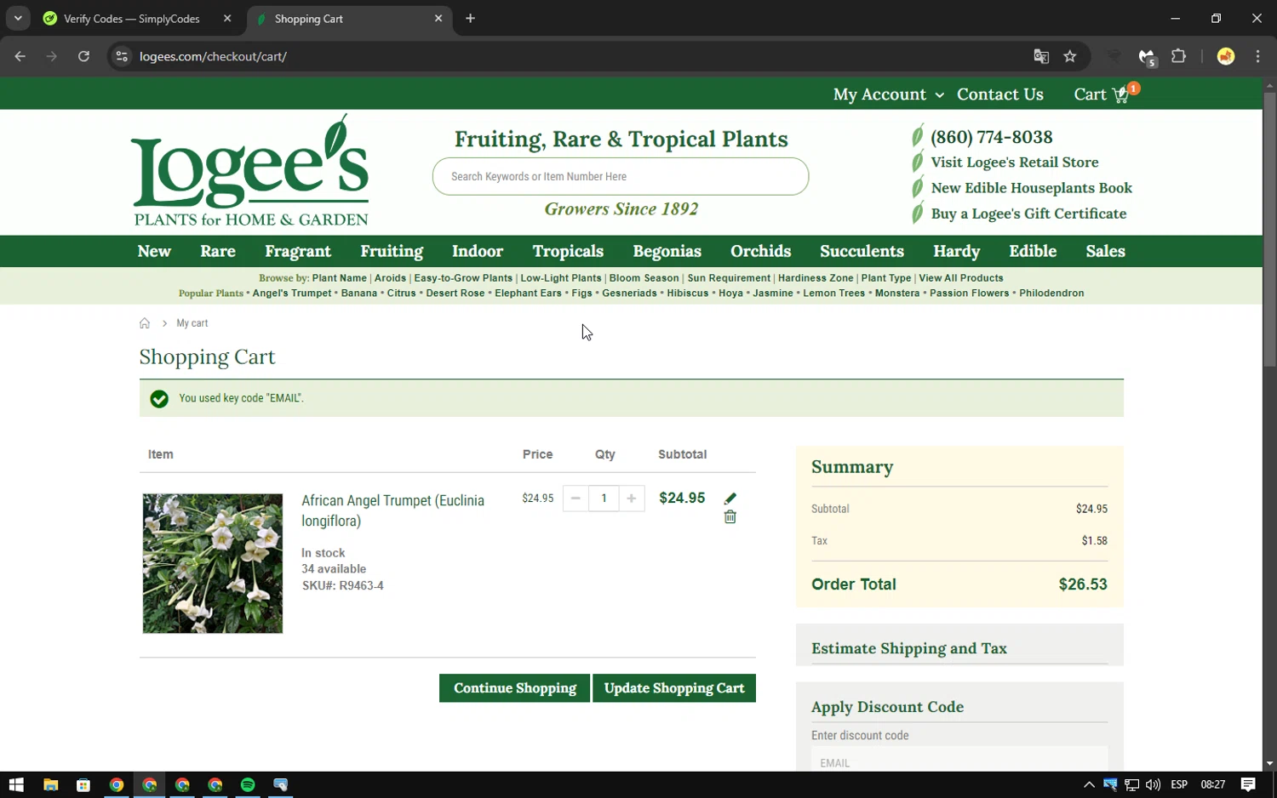Open the Fragrant menu
Viewport: 1277px width, 798px height.
[298, 251]
